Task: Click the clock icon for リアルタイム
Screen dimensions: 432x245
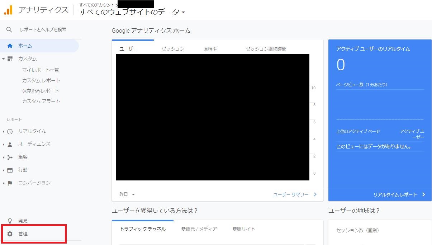Action: (x=10, y=132)
